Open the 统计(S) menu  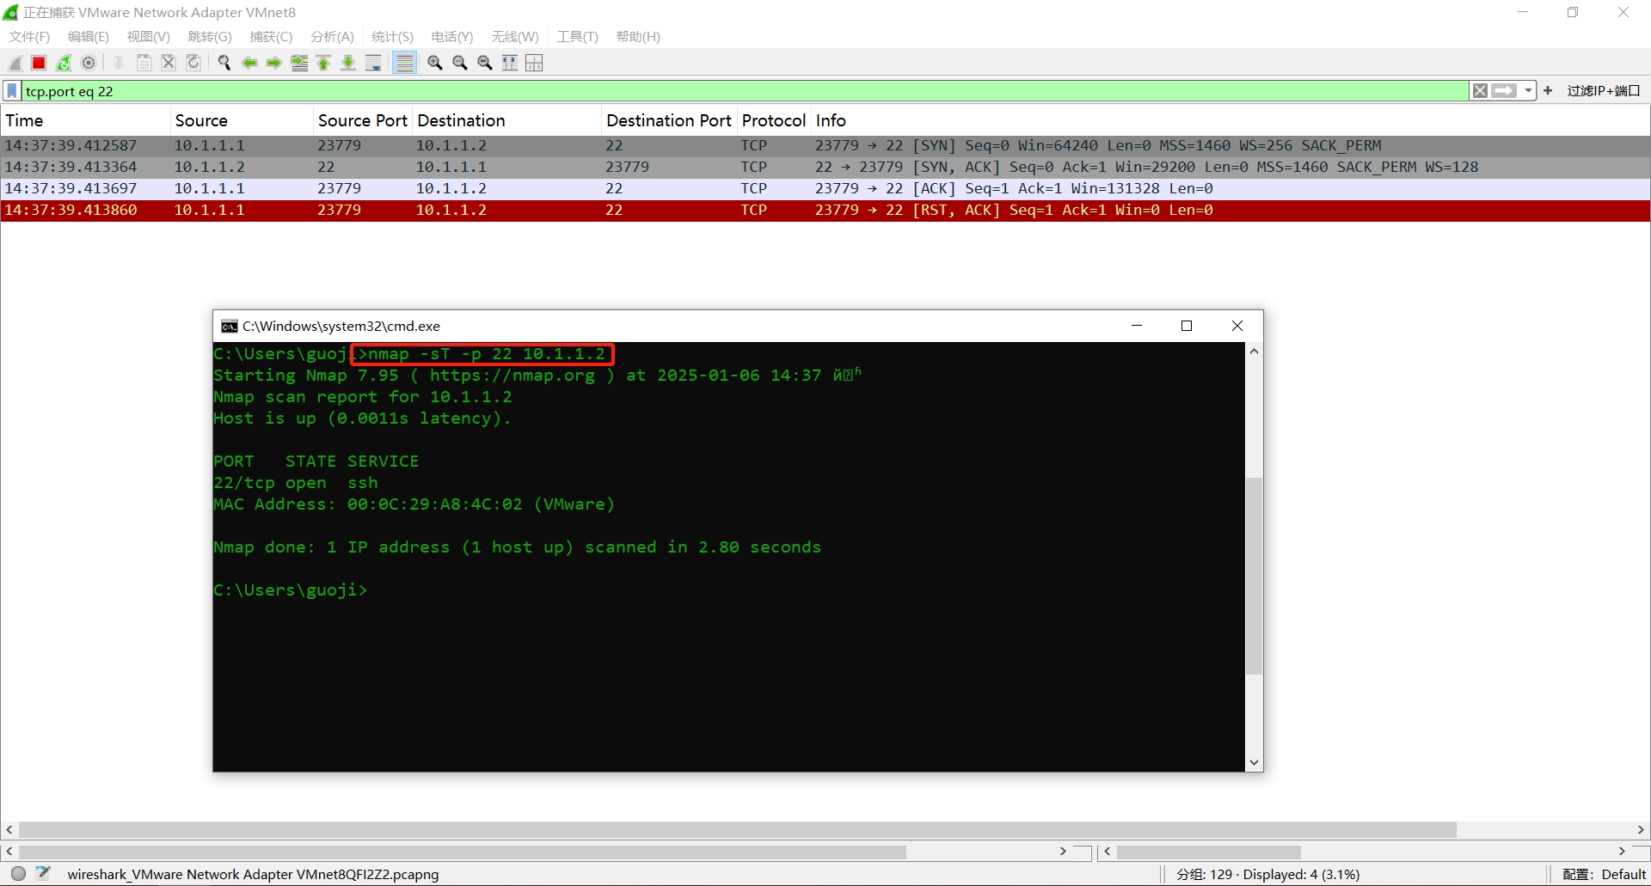(392, 37)
